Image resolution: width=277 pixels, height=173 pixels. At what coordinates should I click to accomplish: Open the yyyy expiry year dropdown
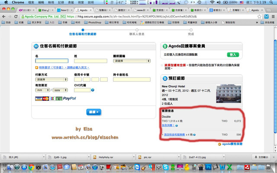pyautogui.click(x=60, y=90)
